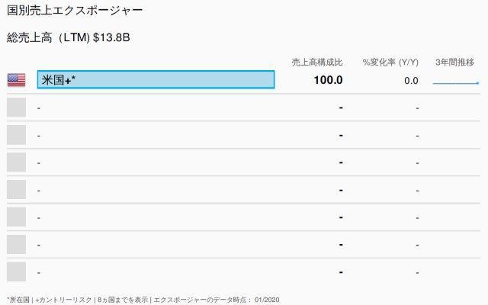This screenshot has width=488, height=305.
Task: Click the country name dash in the last row
Action: (x=39, y=273)
